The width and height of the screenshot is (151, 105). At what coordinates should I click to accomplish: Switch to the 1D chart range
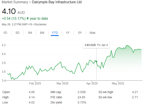[5, 33]
